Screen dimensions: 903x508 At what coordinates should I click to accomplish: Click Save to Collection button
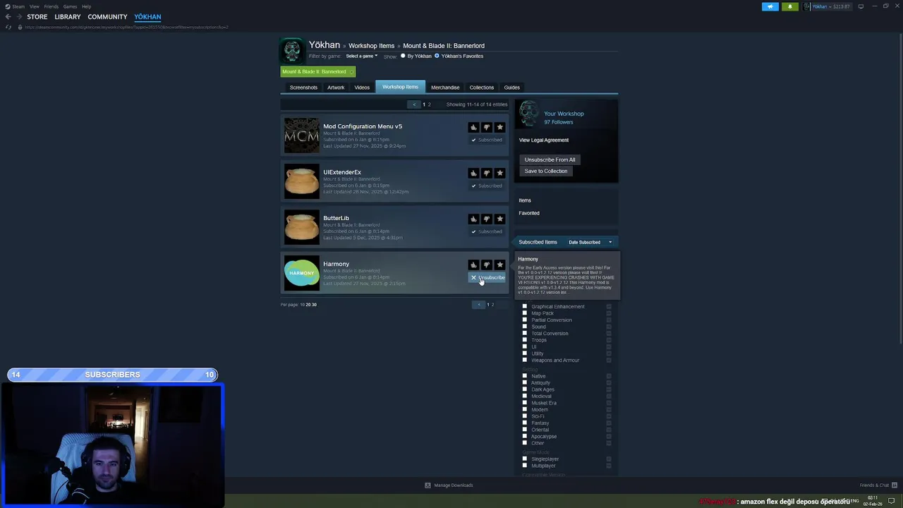(546, 171)
